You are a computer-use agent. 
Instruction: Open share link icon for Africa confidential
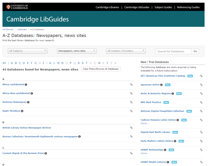pos(131,84)
